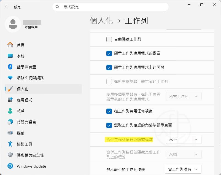The image size is (221, 175).
Task: Open 首頁 in the sidebar
Action: point(43,45)
